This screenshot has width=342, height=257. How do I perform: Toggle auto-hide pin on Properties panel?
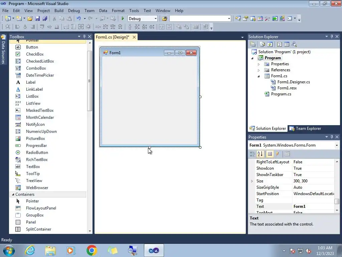pyautogui.click(x=332, y=137)
